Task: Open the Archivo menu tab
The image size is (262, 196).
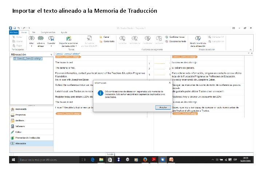Action: (x=14, y=33)
